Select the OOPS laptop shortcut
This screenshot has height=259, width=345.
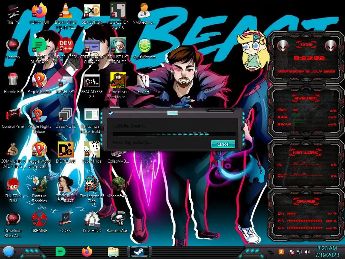point(66,223)
